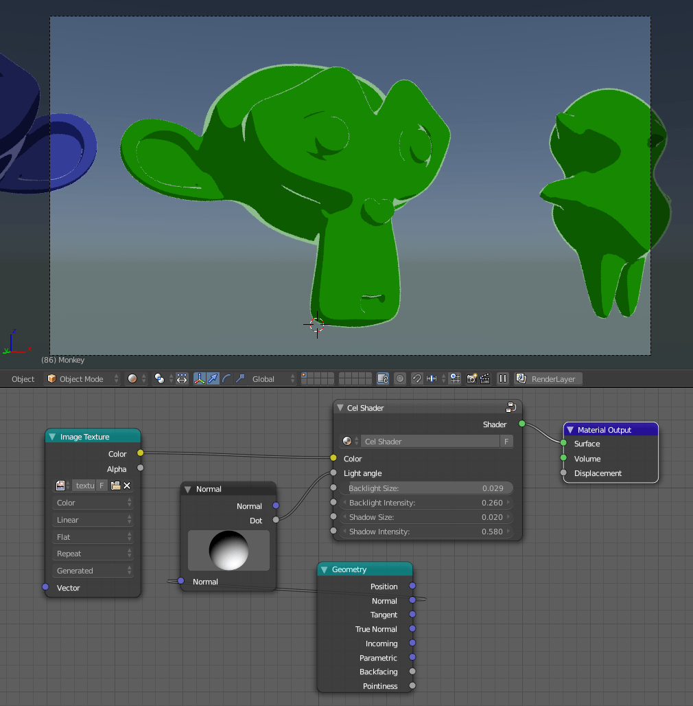The height and width of the screenshot is (706, 693).
Task: Open the Object menu
Action: point(23,378)
